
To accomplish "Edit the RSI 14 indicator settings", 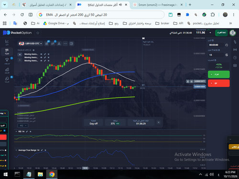I will coord(27,132).
